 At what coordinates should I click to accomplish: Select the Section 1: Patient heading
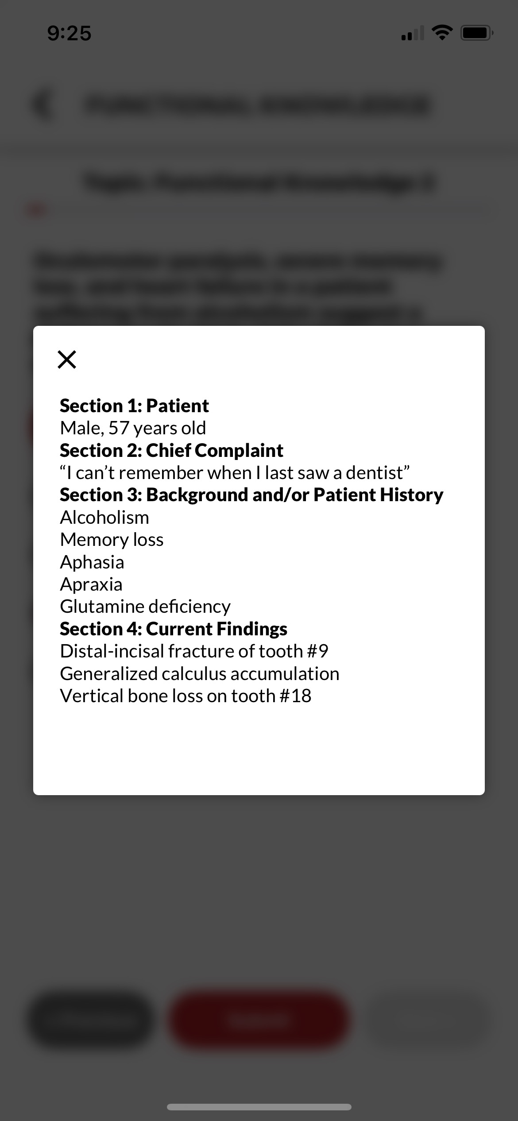[x=134, y=406]
